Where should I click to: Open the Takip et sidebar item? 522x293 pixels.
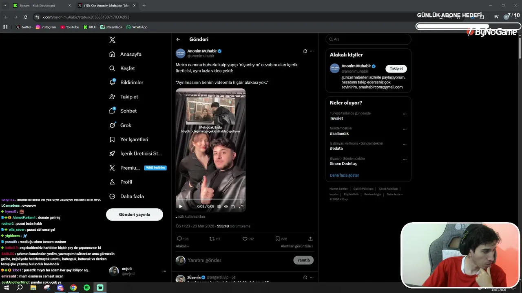pyautogui.click(x=124, y=97)
